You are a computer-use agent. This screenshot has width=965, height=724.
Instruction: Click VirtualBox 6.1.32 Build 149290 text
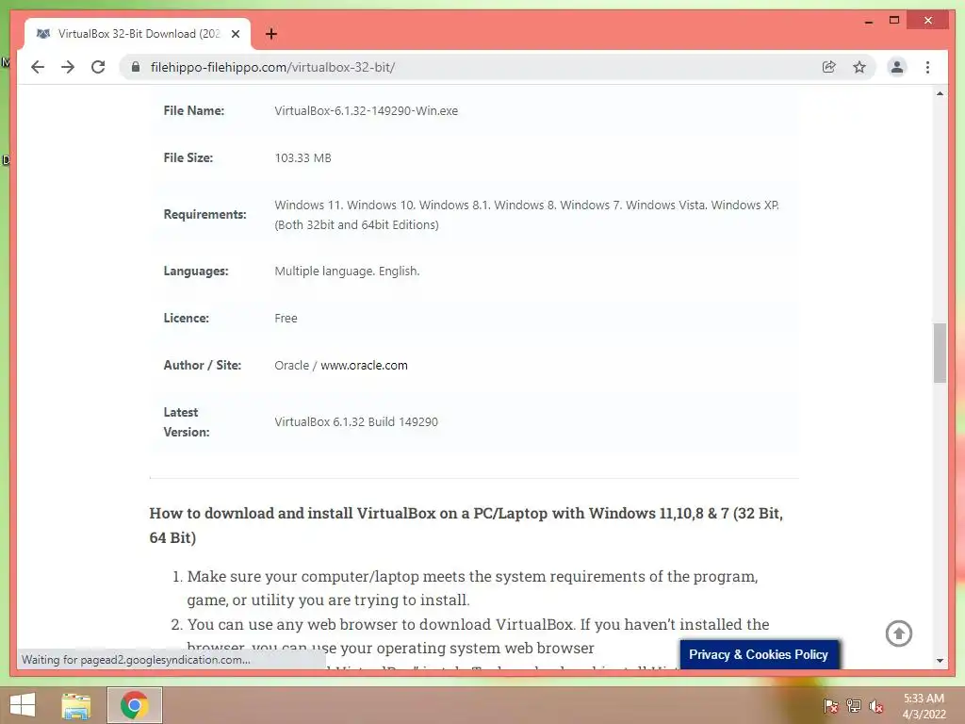pos(356,422)
